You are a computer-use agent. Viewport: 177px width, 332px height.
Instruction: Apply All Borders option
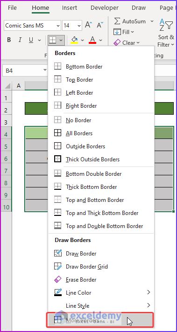tap(101, 133)
